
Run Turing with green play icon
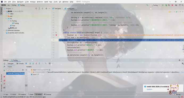[x=163, y=5]
